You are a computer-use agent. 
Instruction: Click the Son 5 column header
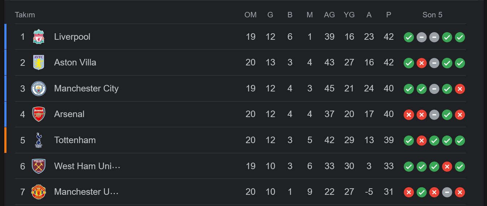click(432, 15)
